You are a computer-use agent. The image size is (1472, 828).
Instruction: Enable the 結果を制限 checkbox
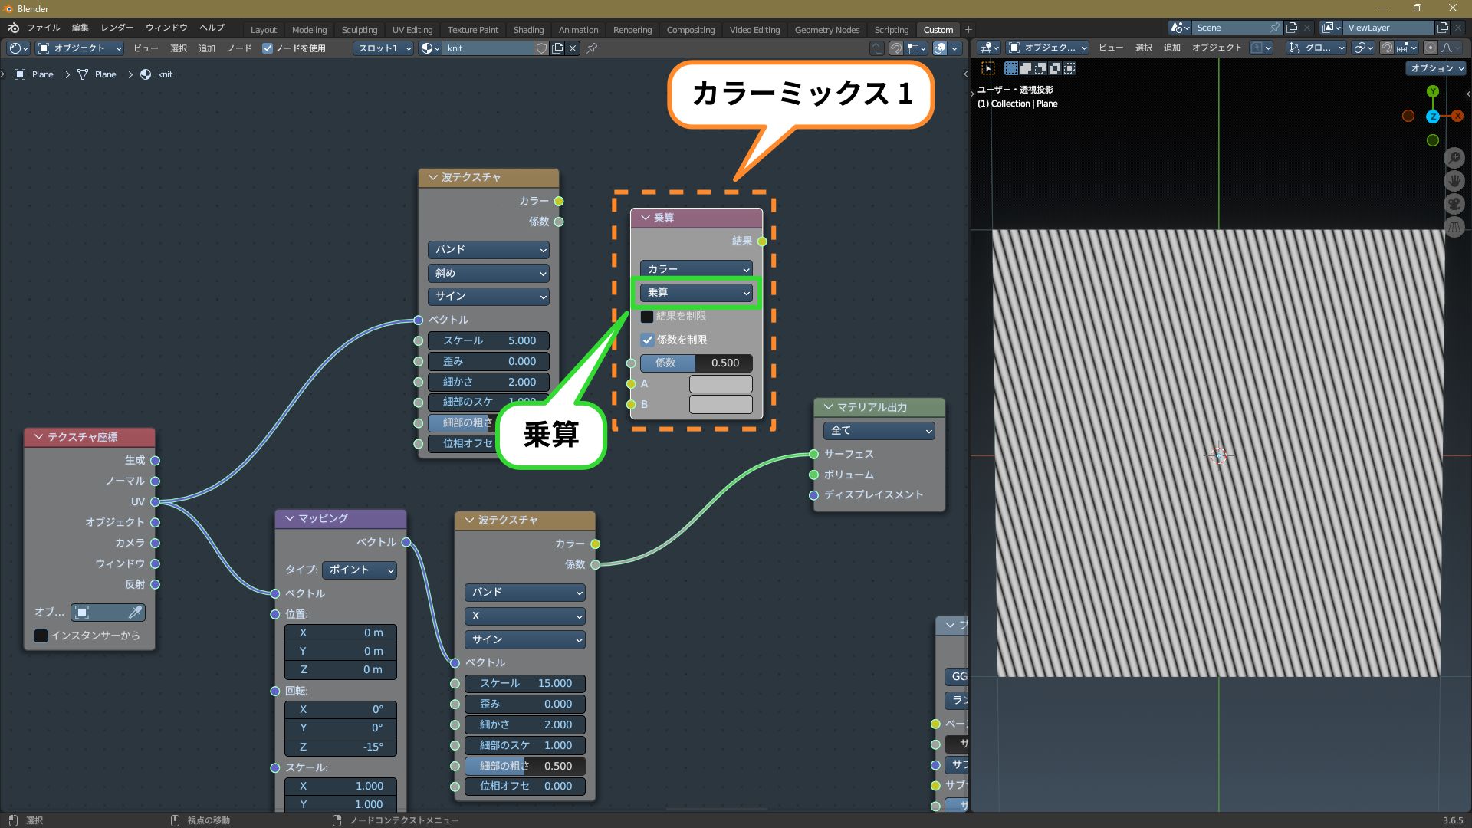647,317
